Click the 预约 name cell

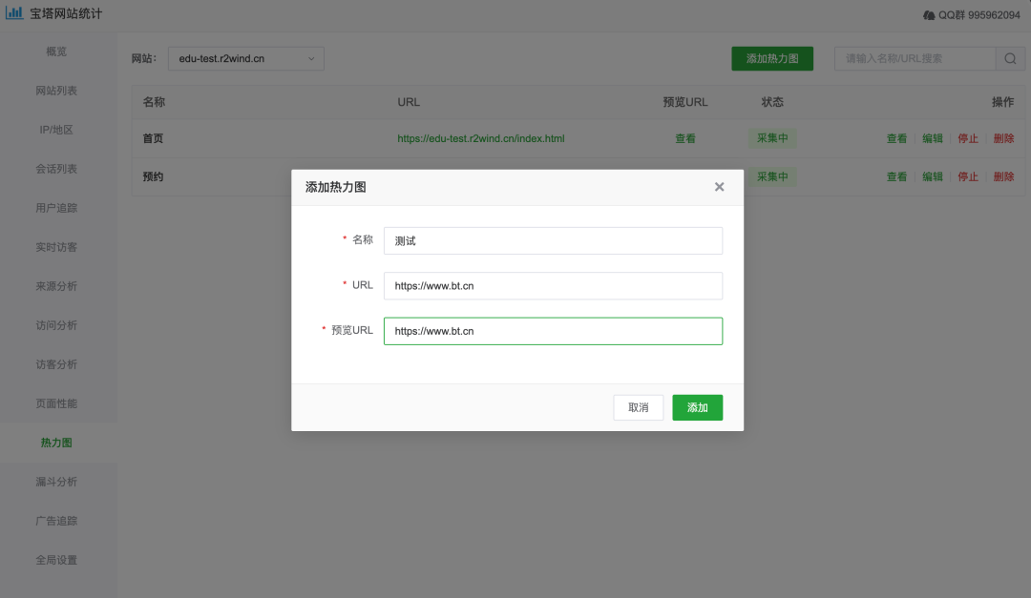point(153,176)
